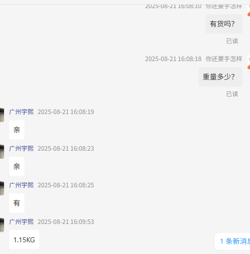Image resolution: width=250 pixels, height=254 pixels.
Task: Open 广州宇熙 avatar beside 16:08:23 message
Action: point(2,152)
